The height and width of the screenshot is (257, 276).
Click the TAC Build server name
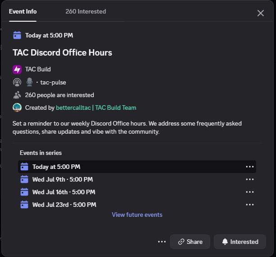tap(38, 69)
